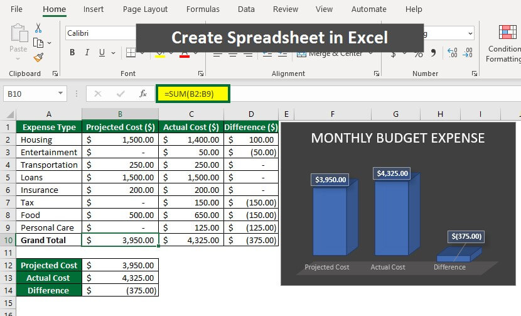
Task: Click the Expense Type header cell
Action: pos(49,127)
